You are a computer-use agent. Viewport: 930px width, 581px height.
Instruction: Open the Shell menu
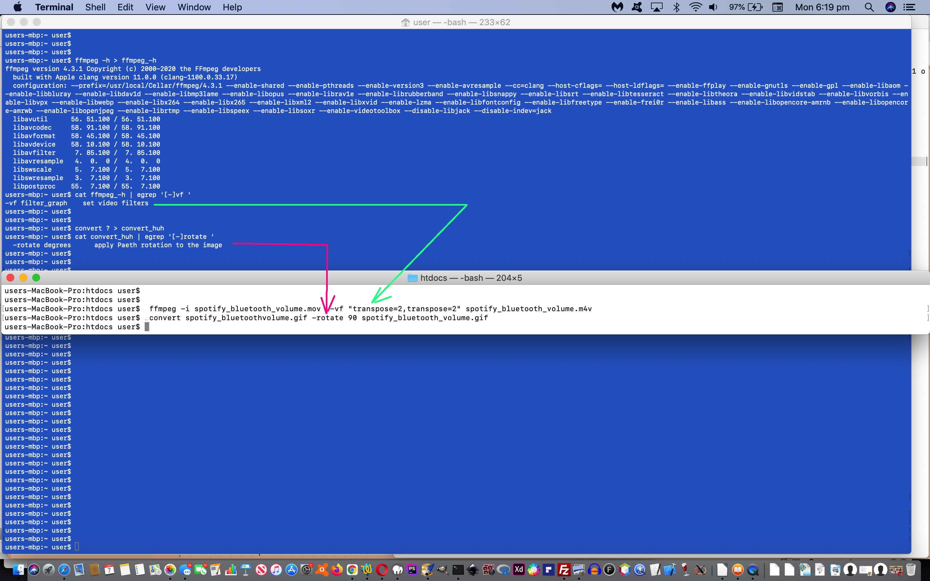pos(95,7)
